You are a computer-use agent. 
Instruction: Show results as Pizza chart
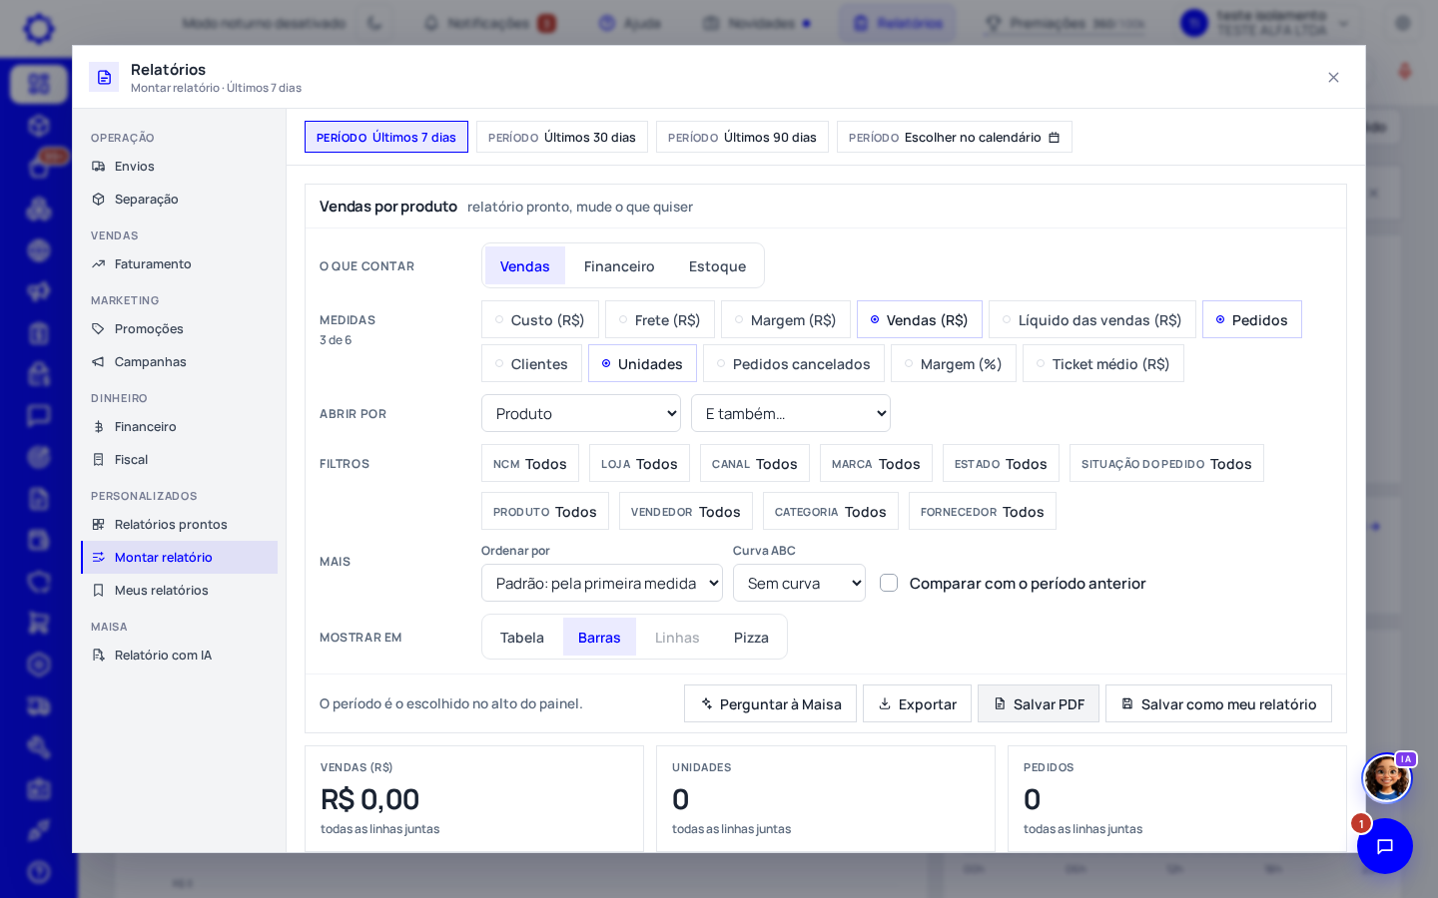751,638
